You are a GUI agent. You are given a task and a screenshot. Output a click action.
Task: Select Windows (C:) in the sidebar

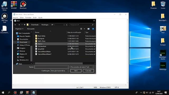[x=23, y=60]
